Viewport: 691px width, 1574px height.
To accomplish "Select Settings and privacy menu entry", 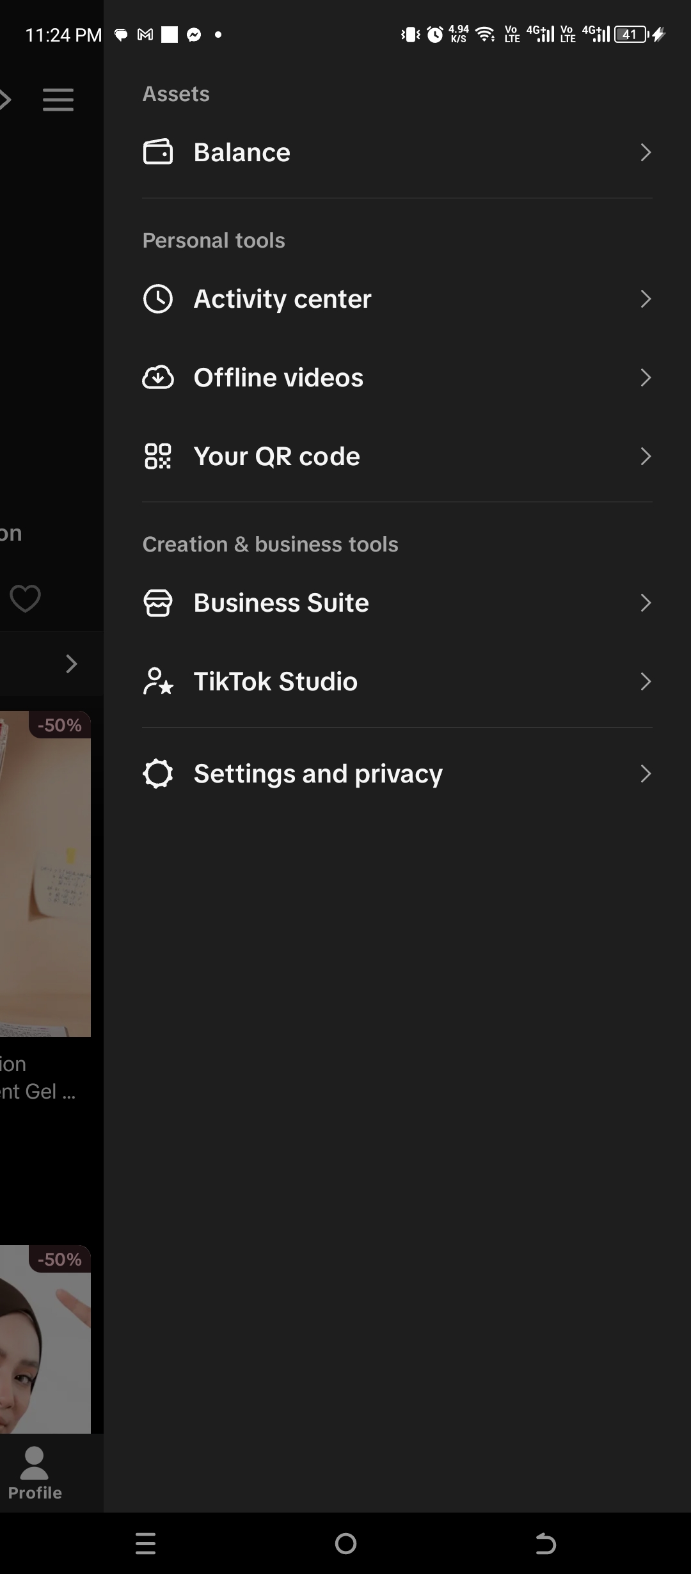I will point(397,774).
